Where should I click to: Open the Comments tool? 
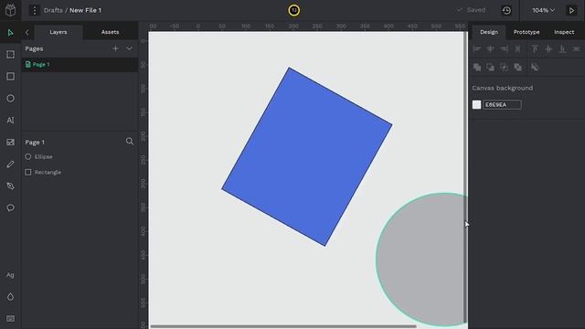pos(10,207)
